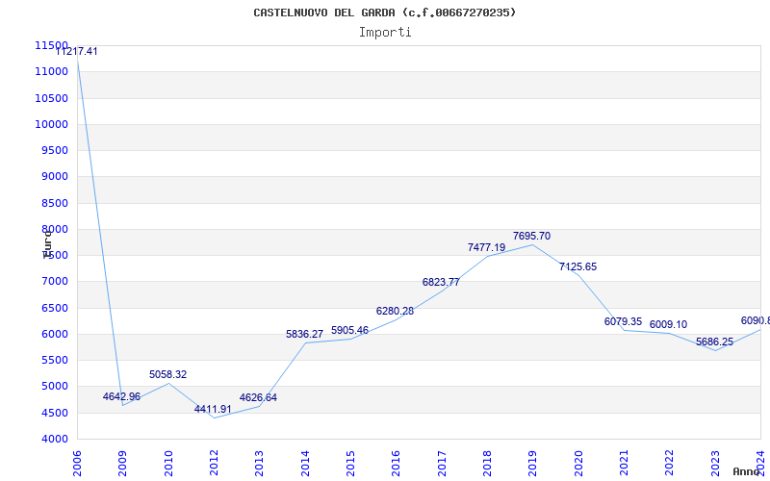Screen dimensions: 770x481
Task: Click the Importi subtitle
Action: pos(385,33)
